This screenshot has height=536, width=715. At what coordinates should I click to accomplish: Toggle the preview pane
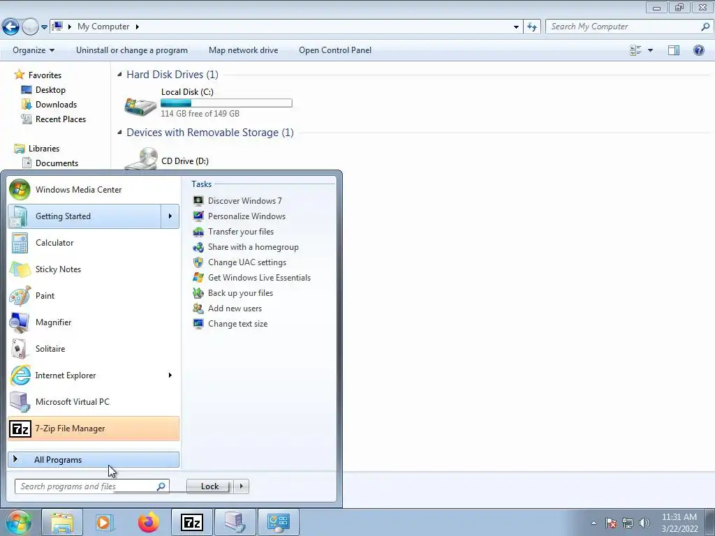[674, 50]
